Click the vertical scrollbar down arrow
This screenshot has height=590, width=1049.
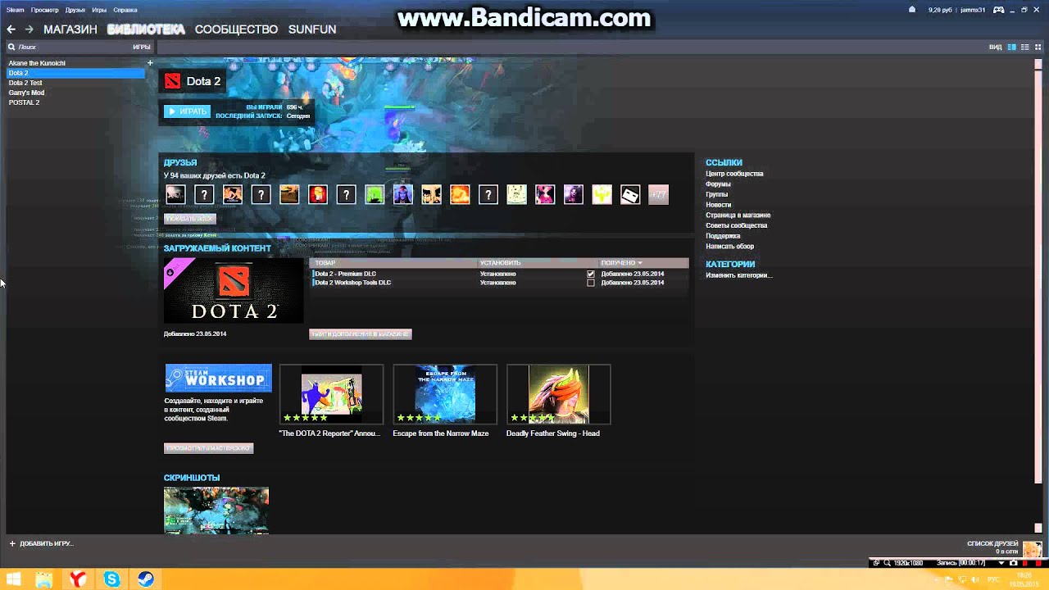click(x=1038, y=529)
